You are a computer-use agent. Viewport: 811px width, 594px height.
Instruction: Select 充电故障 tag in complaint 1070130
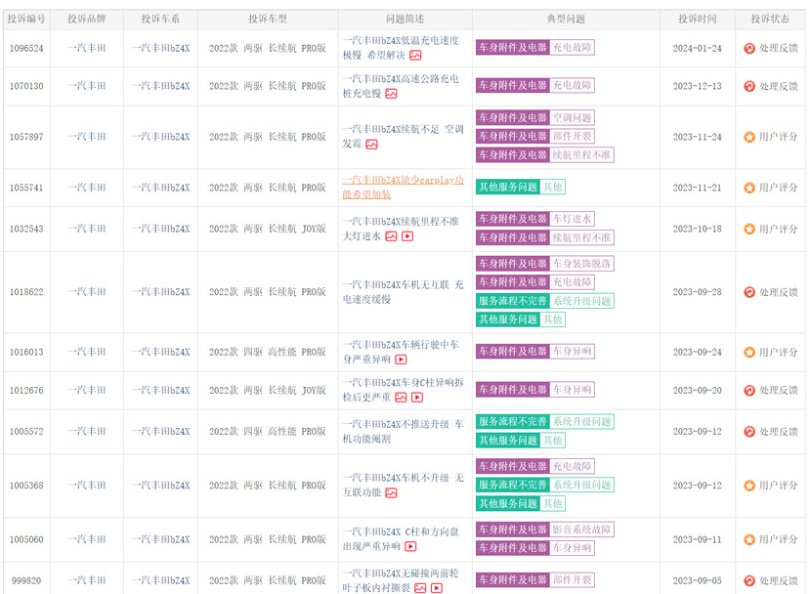(x=572, y=85)
